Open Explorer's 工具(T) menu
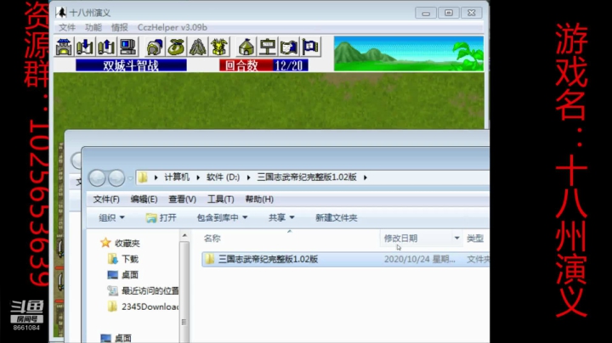This screenshot has width=612, height=343. [220, 200]
